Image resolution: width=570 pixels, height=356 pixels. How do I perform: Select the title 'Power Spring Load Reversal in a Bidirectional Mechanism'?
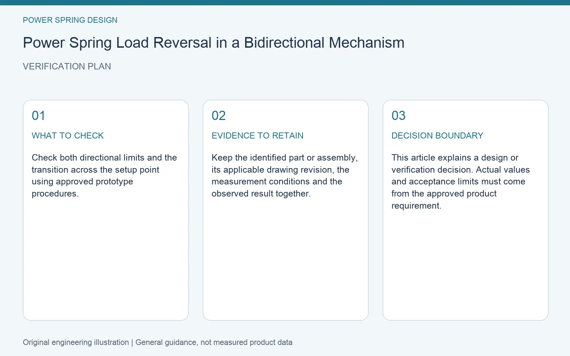(214, 43)
